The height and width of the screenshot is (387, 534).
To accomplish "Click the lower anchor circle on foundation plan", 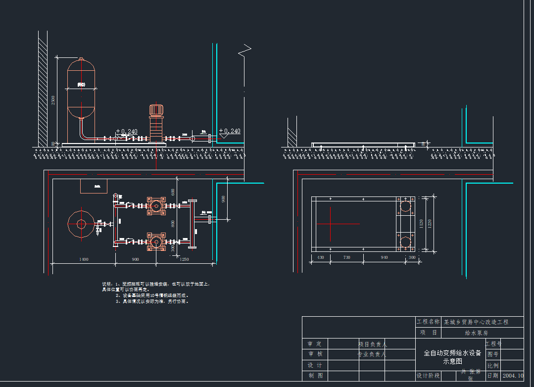I will click(x=405, y=242).
